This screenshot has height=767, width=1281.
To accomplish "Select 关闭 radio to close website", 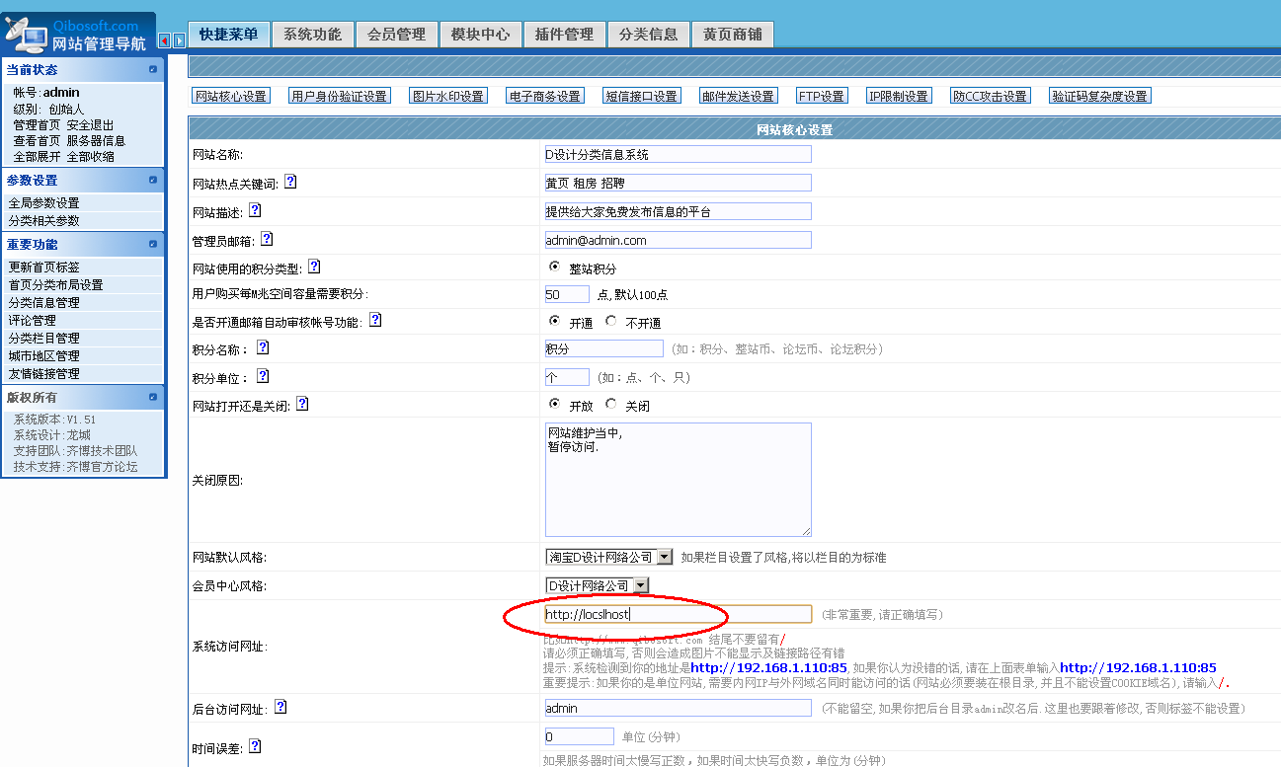I will point(611,405).
